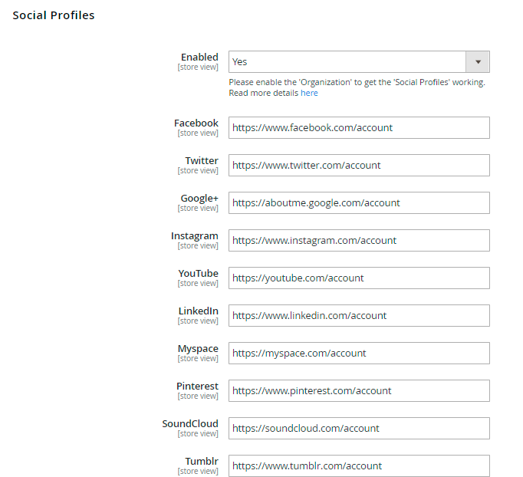Follow the 'here' read more link
523x477 pixels.
tap(309, 93)
